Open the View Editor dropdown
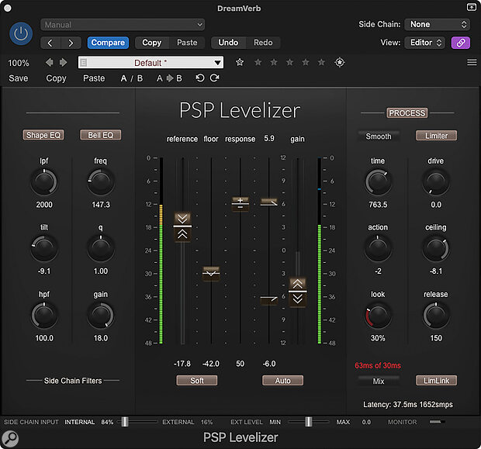Image resolution: width=481 pixels, height=449 pixels. click(x=424, y=43)
